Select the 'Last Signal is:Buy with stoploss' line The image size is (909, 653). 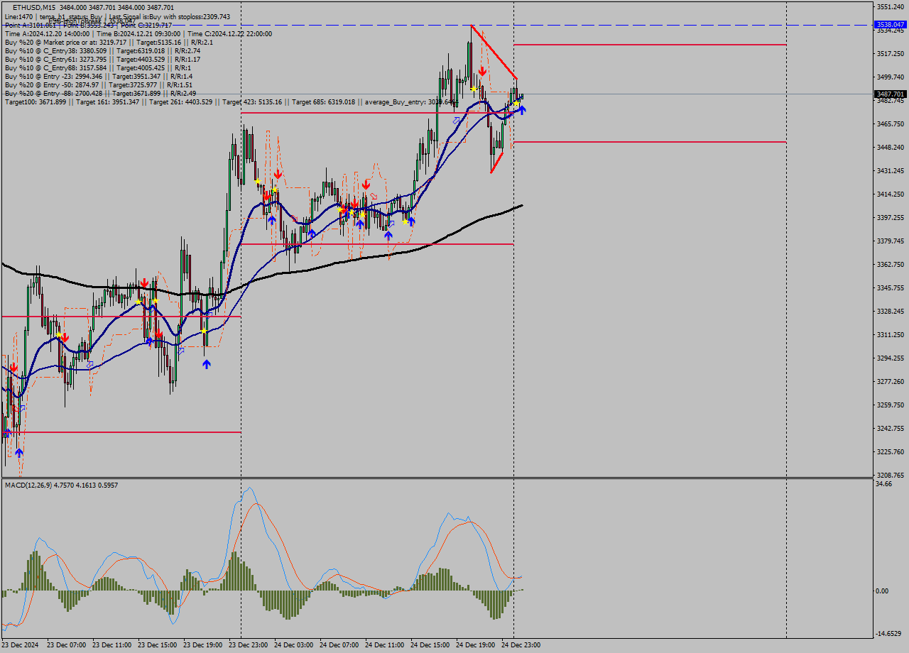[x=116, y=16]
